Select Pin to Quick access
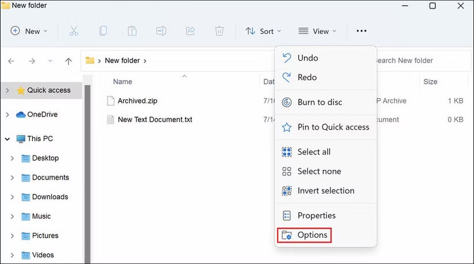This screenshot has width=474, height=264. (333, 127)
